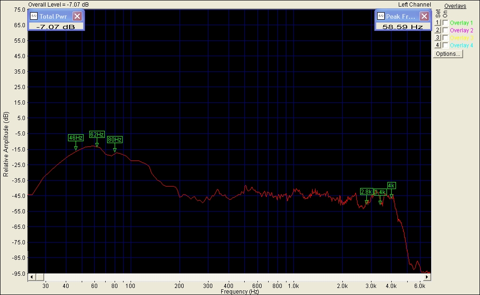This screenshot has height=295, width=480.
Task: Check the Overlay 4 On checkbox
Action: (x=445, y=45)
